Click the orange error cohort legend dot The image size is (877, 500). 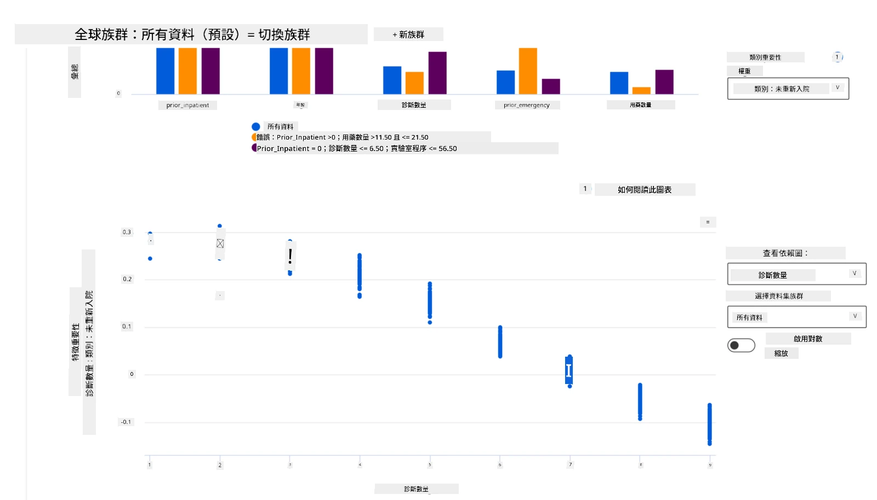[254, 137]
